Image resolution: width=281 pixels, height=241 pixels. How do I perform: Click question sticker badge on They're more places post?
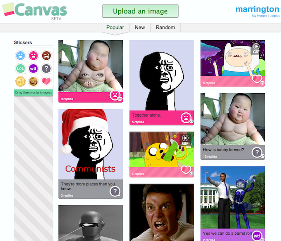pos(115,192)
